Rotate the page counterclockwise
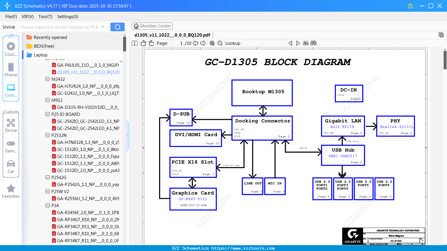Screen dimensions: 447x251 click(x=144, y=43)
